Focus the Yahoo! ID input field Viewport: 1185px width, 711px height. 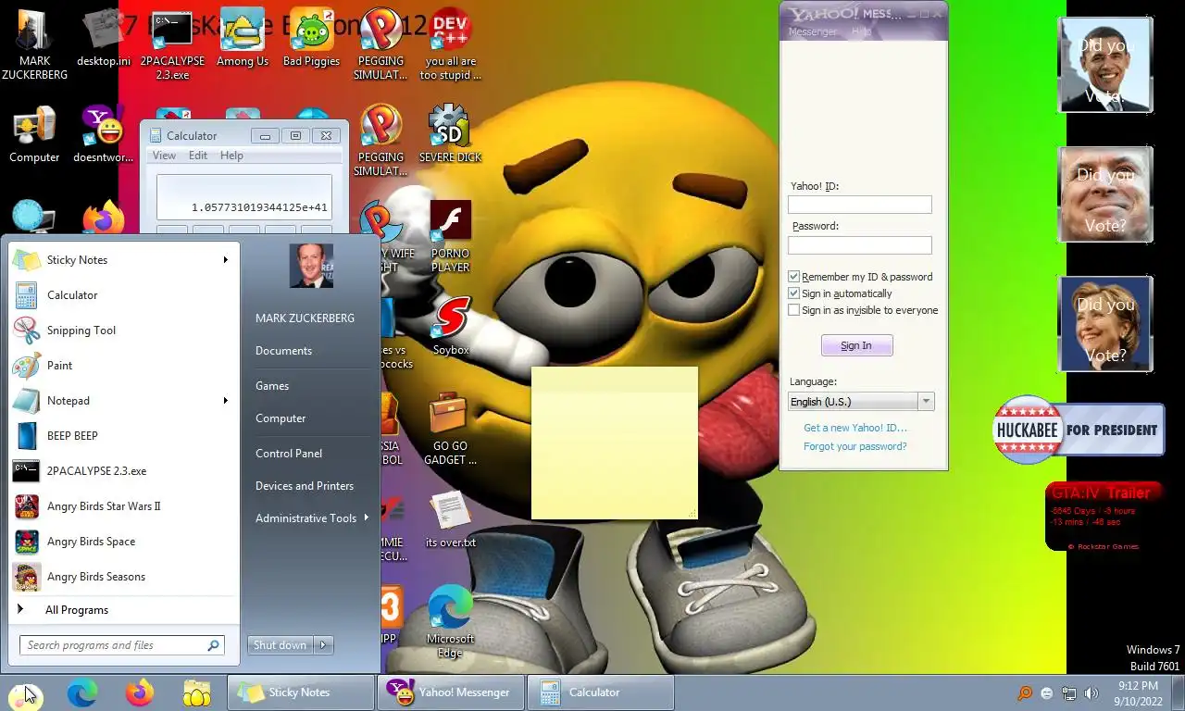point(860,205)
